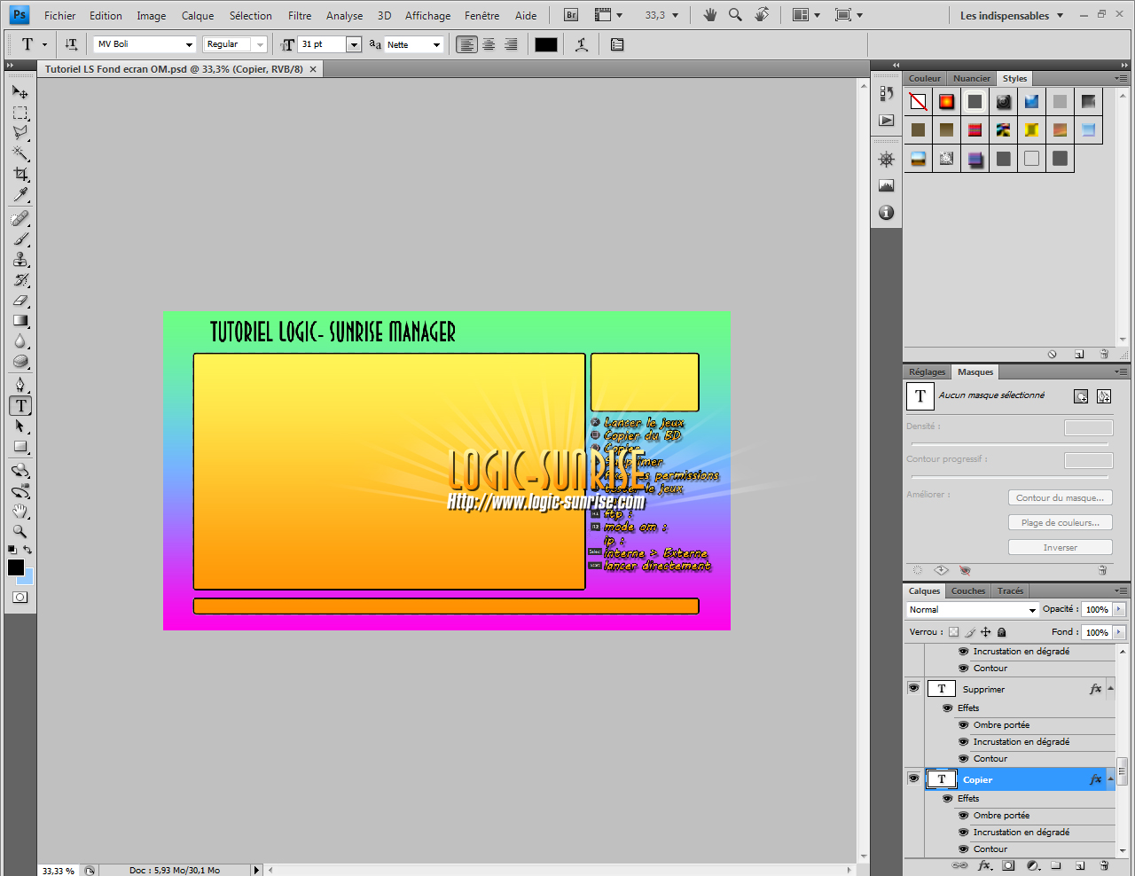The height and width of the screenshot is (876, 1135).
Task: Add an adjustment layer from Calques panel
Action: pos(1033,865)
